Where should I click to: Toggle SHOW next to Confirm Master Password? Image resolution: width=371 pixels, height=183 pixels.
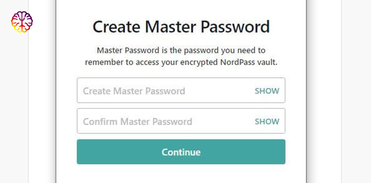point(267,122)
